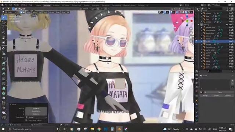Switch viewport to solid shading
235x132 pixels.
point(184,12)
